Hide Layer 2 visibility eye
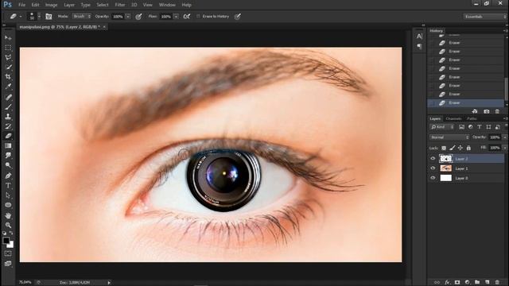The image size is (509, 286). (x=433, y=159)
